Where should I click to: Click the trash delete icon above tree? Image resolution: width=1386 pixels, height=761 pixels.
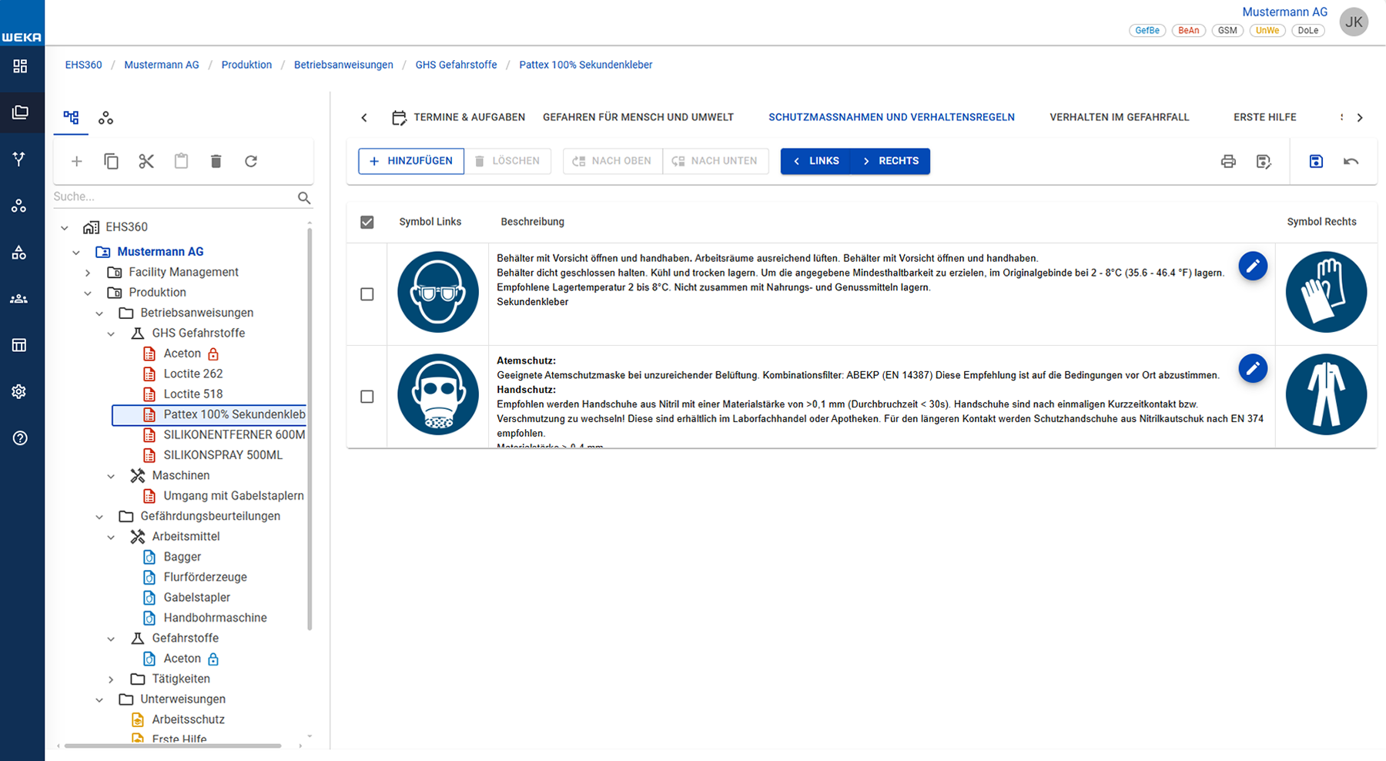(x=216, y=161)
